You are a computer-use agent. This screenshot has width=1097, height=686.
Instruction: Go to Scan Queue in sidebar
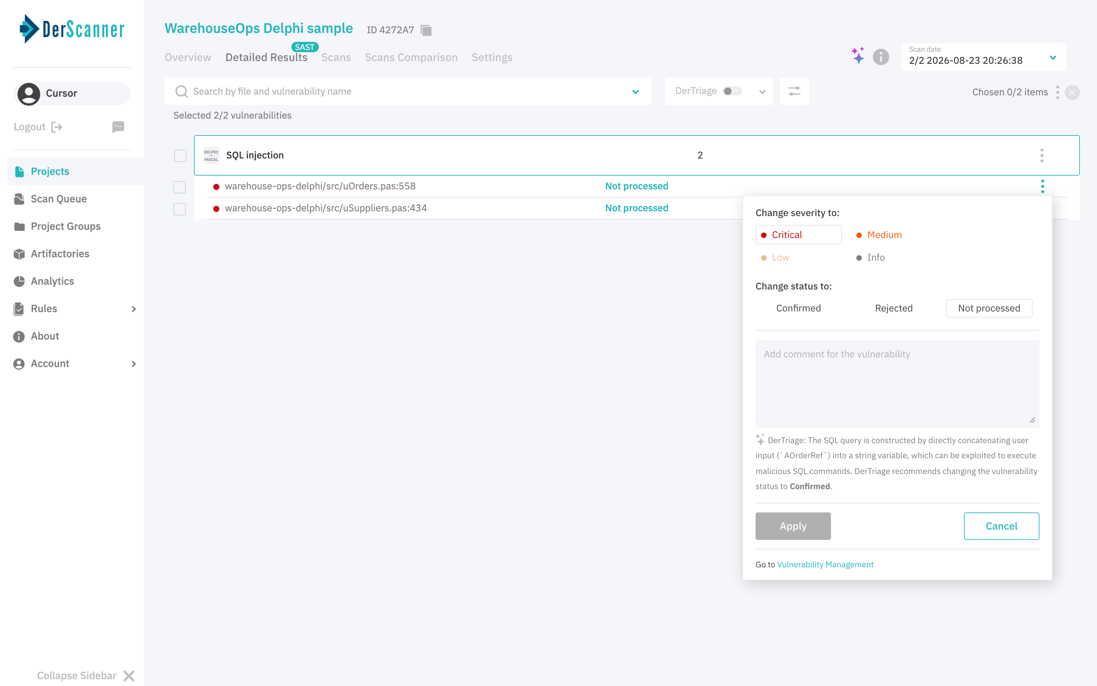[x=59, y=199]
